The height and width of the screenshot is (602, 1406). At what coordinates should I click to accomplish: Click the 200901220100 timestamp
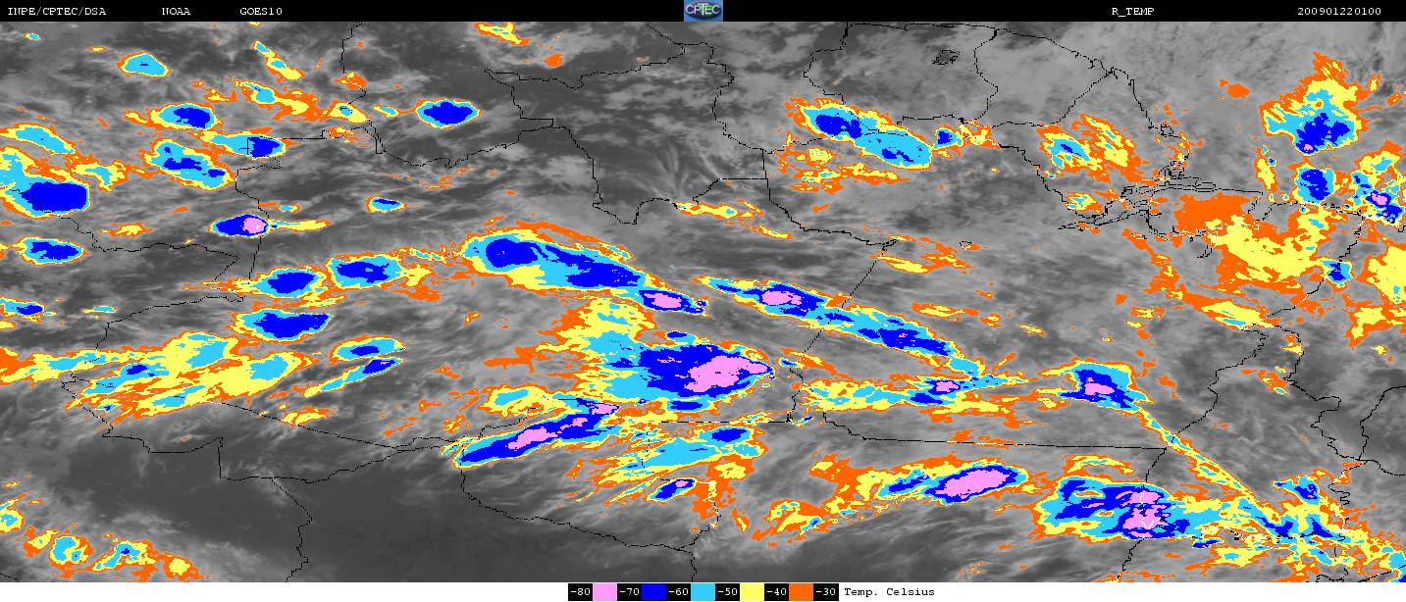pyautogui.click(x=1339, y=12)
